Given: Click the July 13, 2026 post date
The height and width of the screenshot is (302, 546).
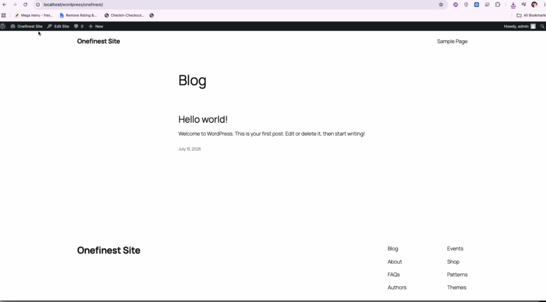Looking at the screenshot, I should [189, 149].
